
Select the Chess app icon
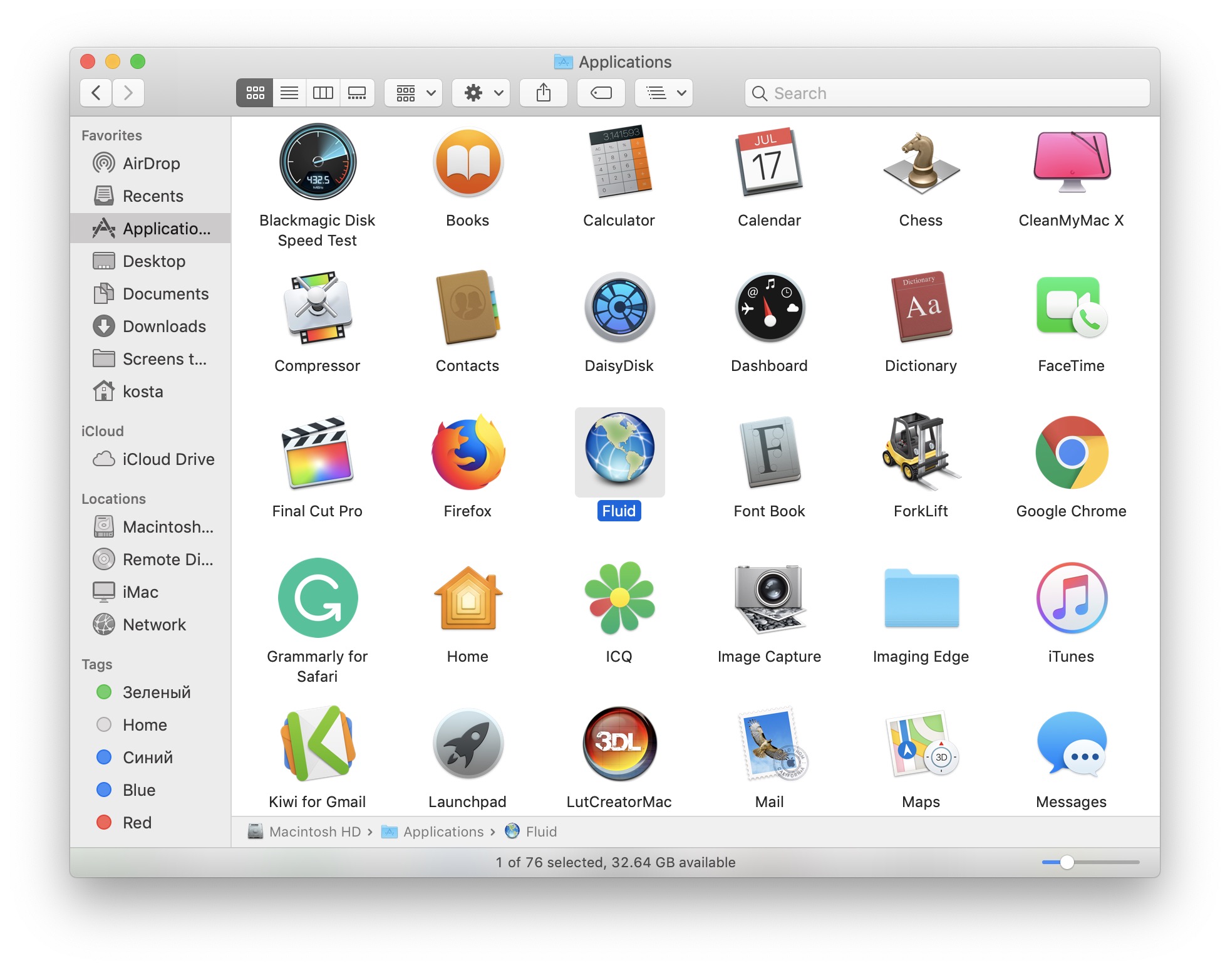coord(921,162)
